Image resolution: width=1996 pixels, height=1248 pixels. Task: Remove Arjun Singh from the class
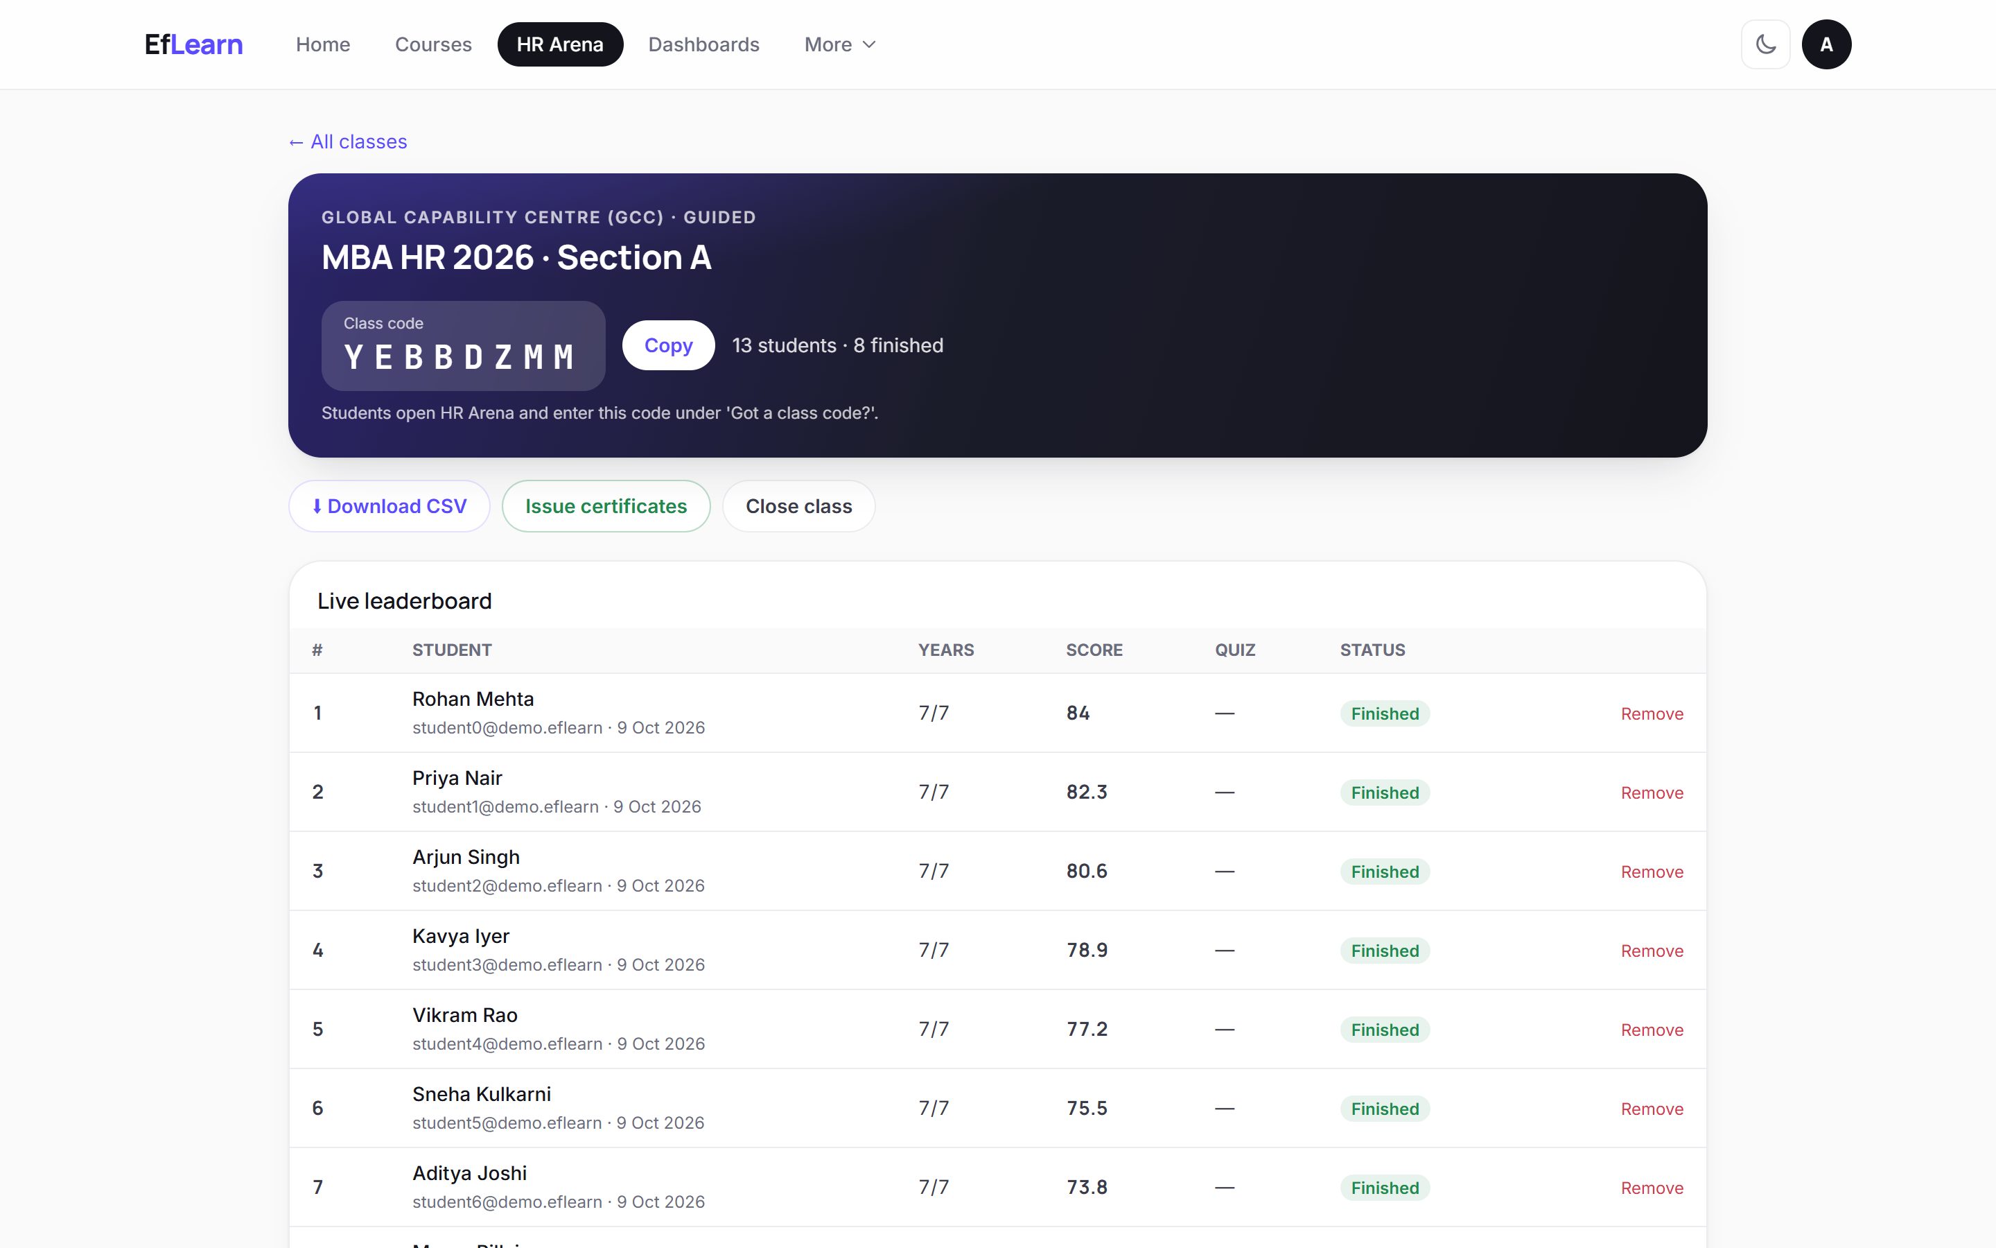[1652, 872]
